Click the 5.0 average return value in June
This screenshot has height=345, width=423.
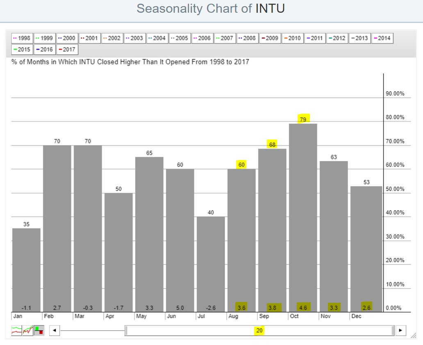[x=180, y=308]
